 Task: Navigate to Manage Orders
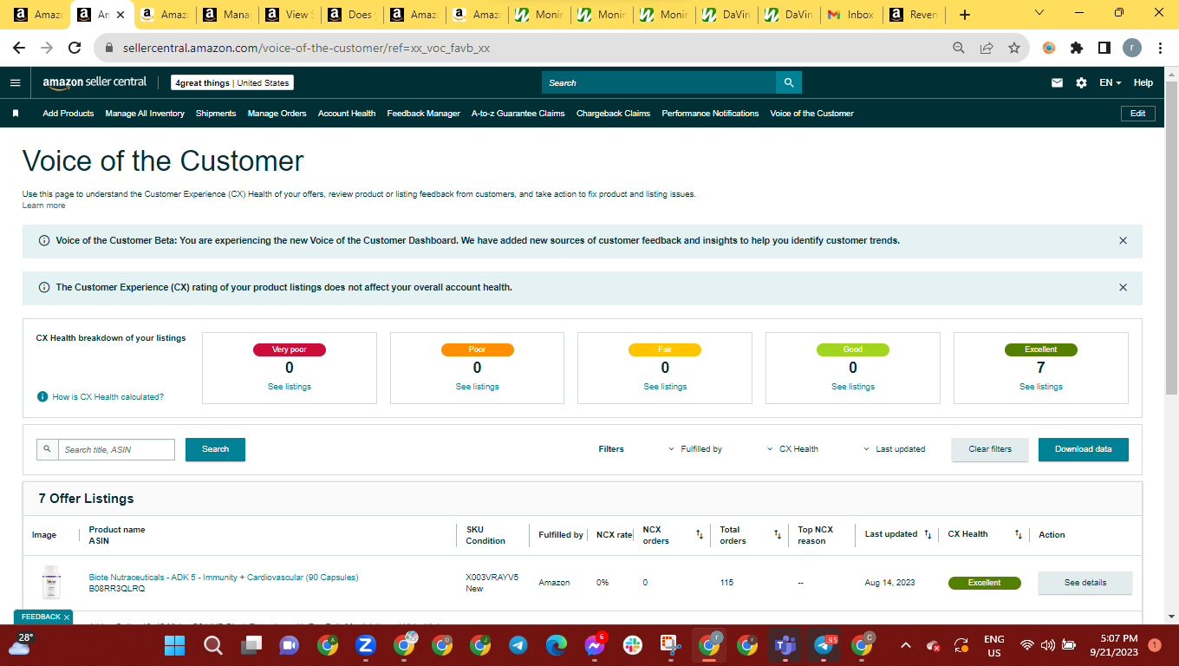[277, 114]
